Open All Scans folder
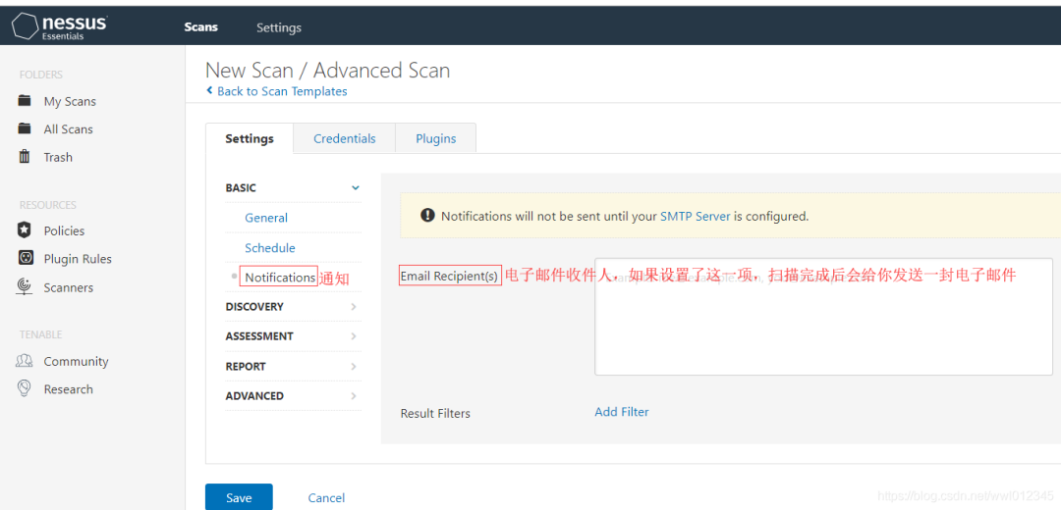1061x510 pixels. (x=69, y=129)
